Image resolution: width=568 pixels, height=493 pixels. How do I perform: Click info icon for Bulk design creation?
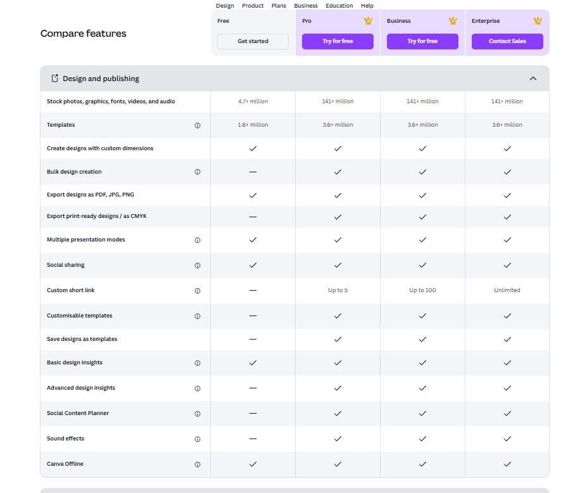[x=198, y=172]
